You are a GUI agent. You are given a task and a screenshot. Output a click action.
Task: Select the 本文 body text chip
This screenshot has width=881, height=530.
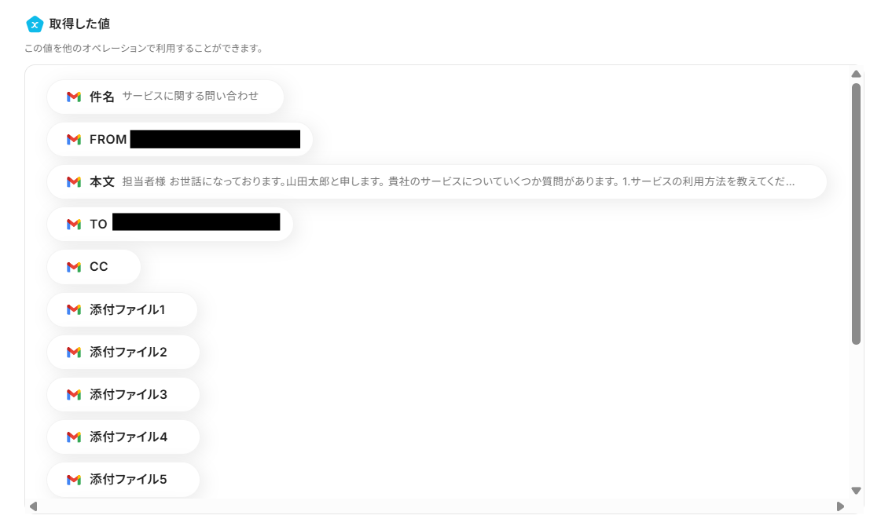436,182
